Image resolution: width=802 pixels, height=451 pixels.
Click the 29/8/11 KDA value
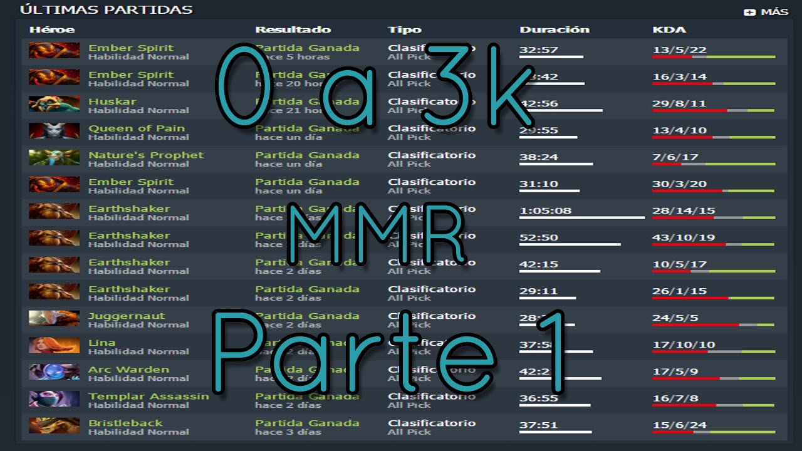pos(679,103)
